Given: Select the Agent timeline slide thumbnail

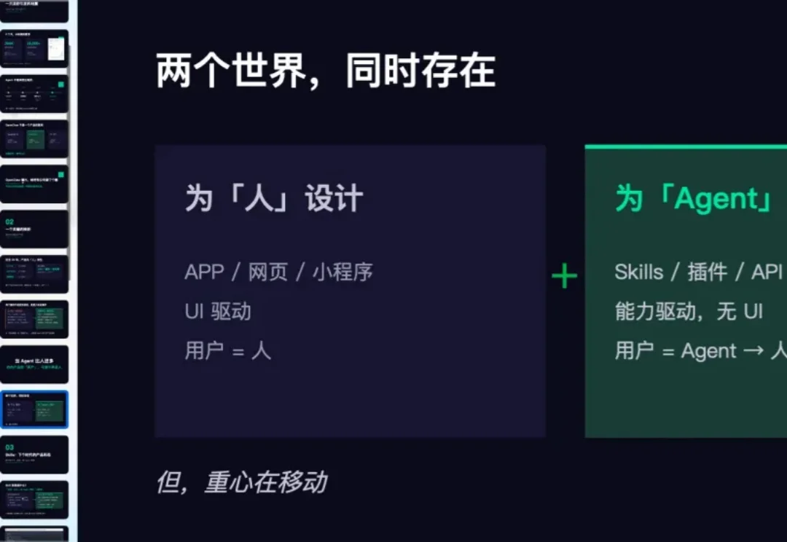Looking at the screenshot, I should coord(35,93).
